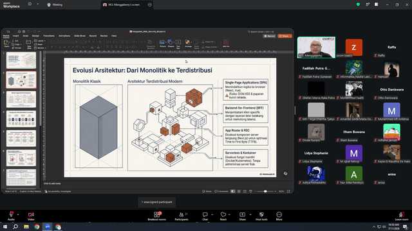This screenshot has width=412, height=231.
Task: Click options icon on M.S. Manggalanny's screen tab
Action: 150,4
